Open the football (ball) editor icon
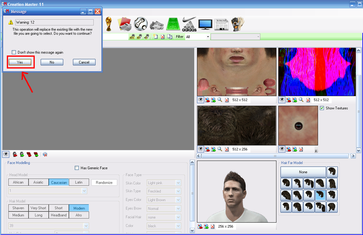This screenshot has height=235, width=363. (140, 24)
